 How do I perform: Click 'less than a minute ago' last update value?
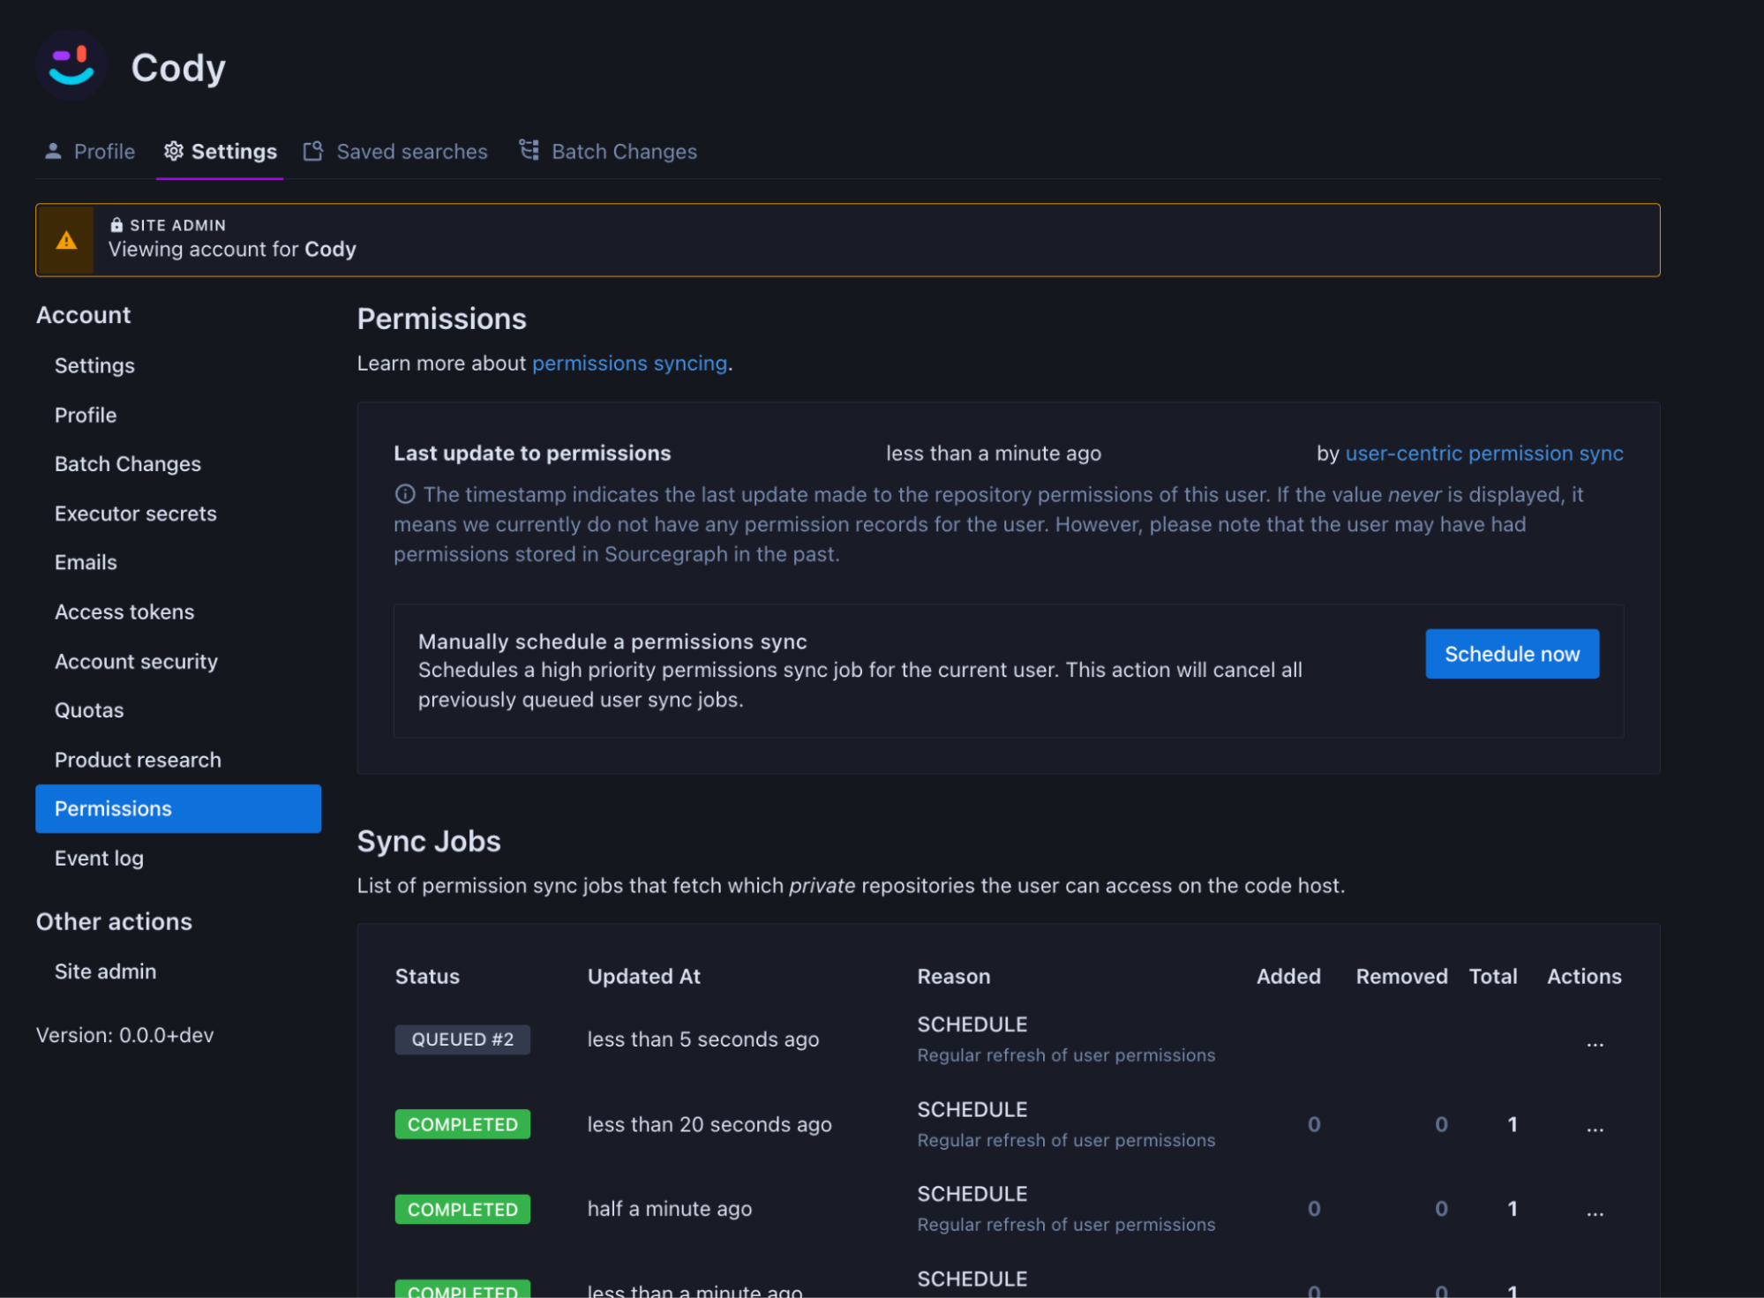tap(994, 454)
